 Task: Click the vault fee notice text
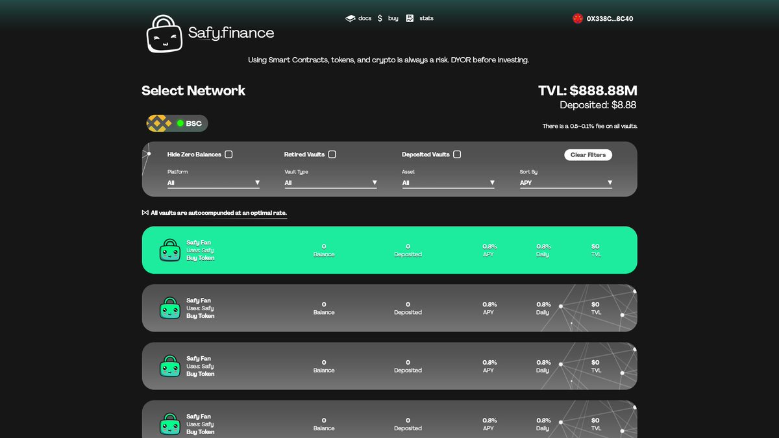click(590, 127)
